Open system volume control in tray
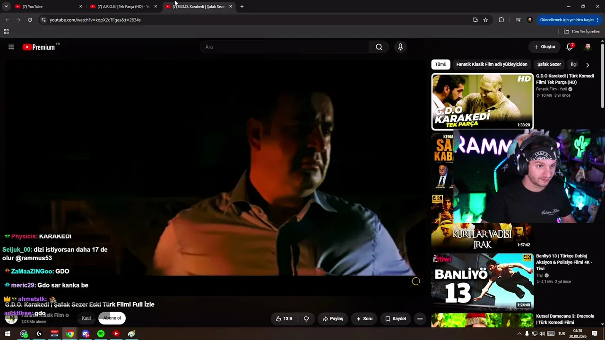This screenshot has width=605, height=340. pyautogui.click(x=543, y=334)
